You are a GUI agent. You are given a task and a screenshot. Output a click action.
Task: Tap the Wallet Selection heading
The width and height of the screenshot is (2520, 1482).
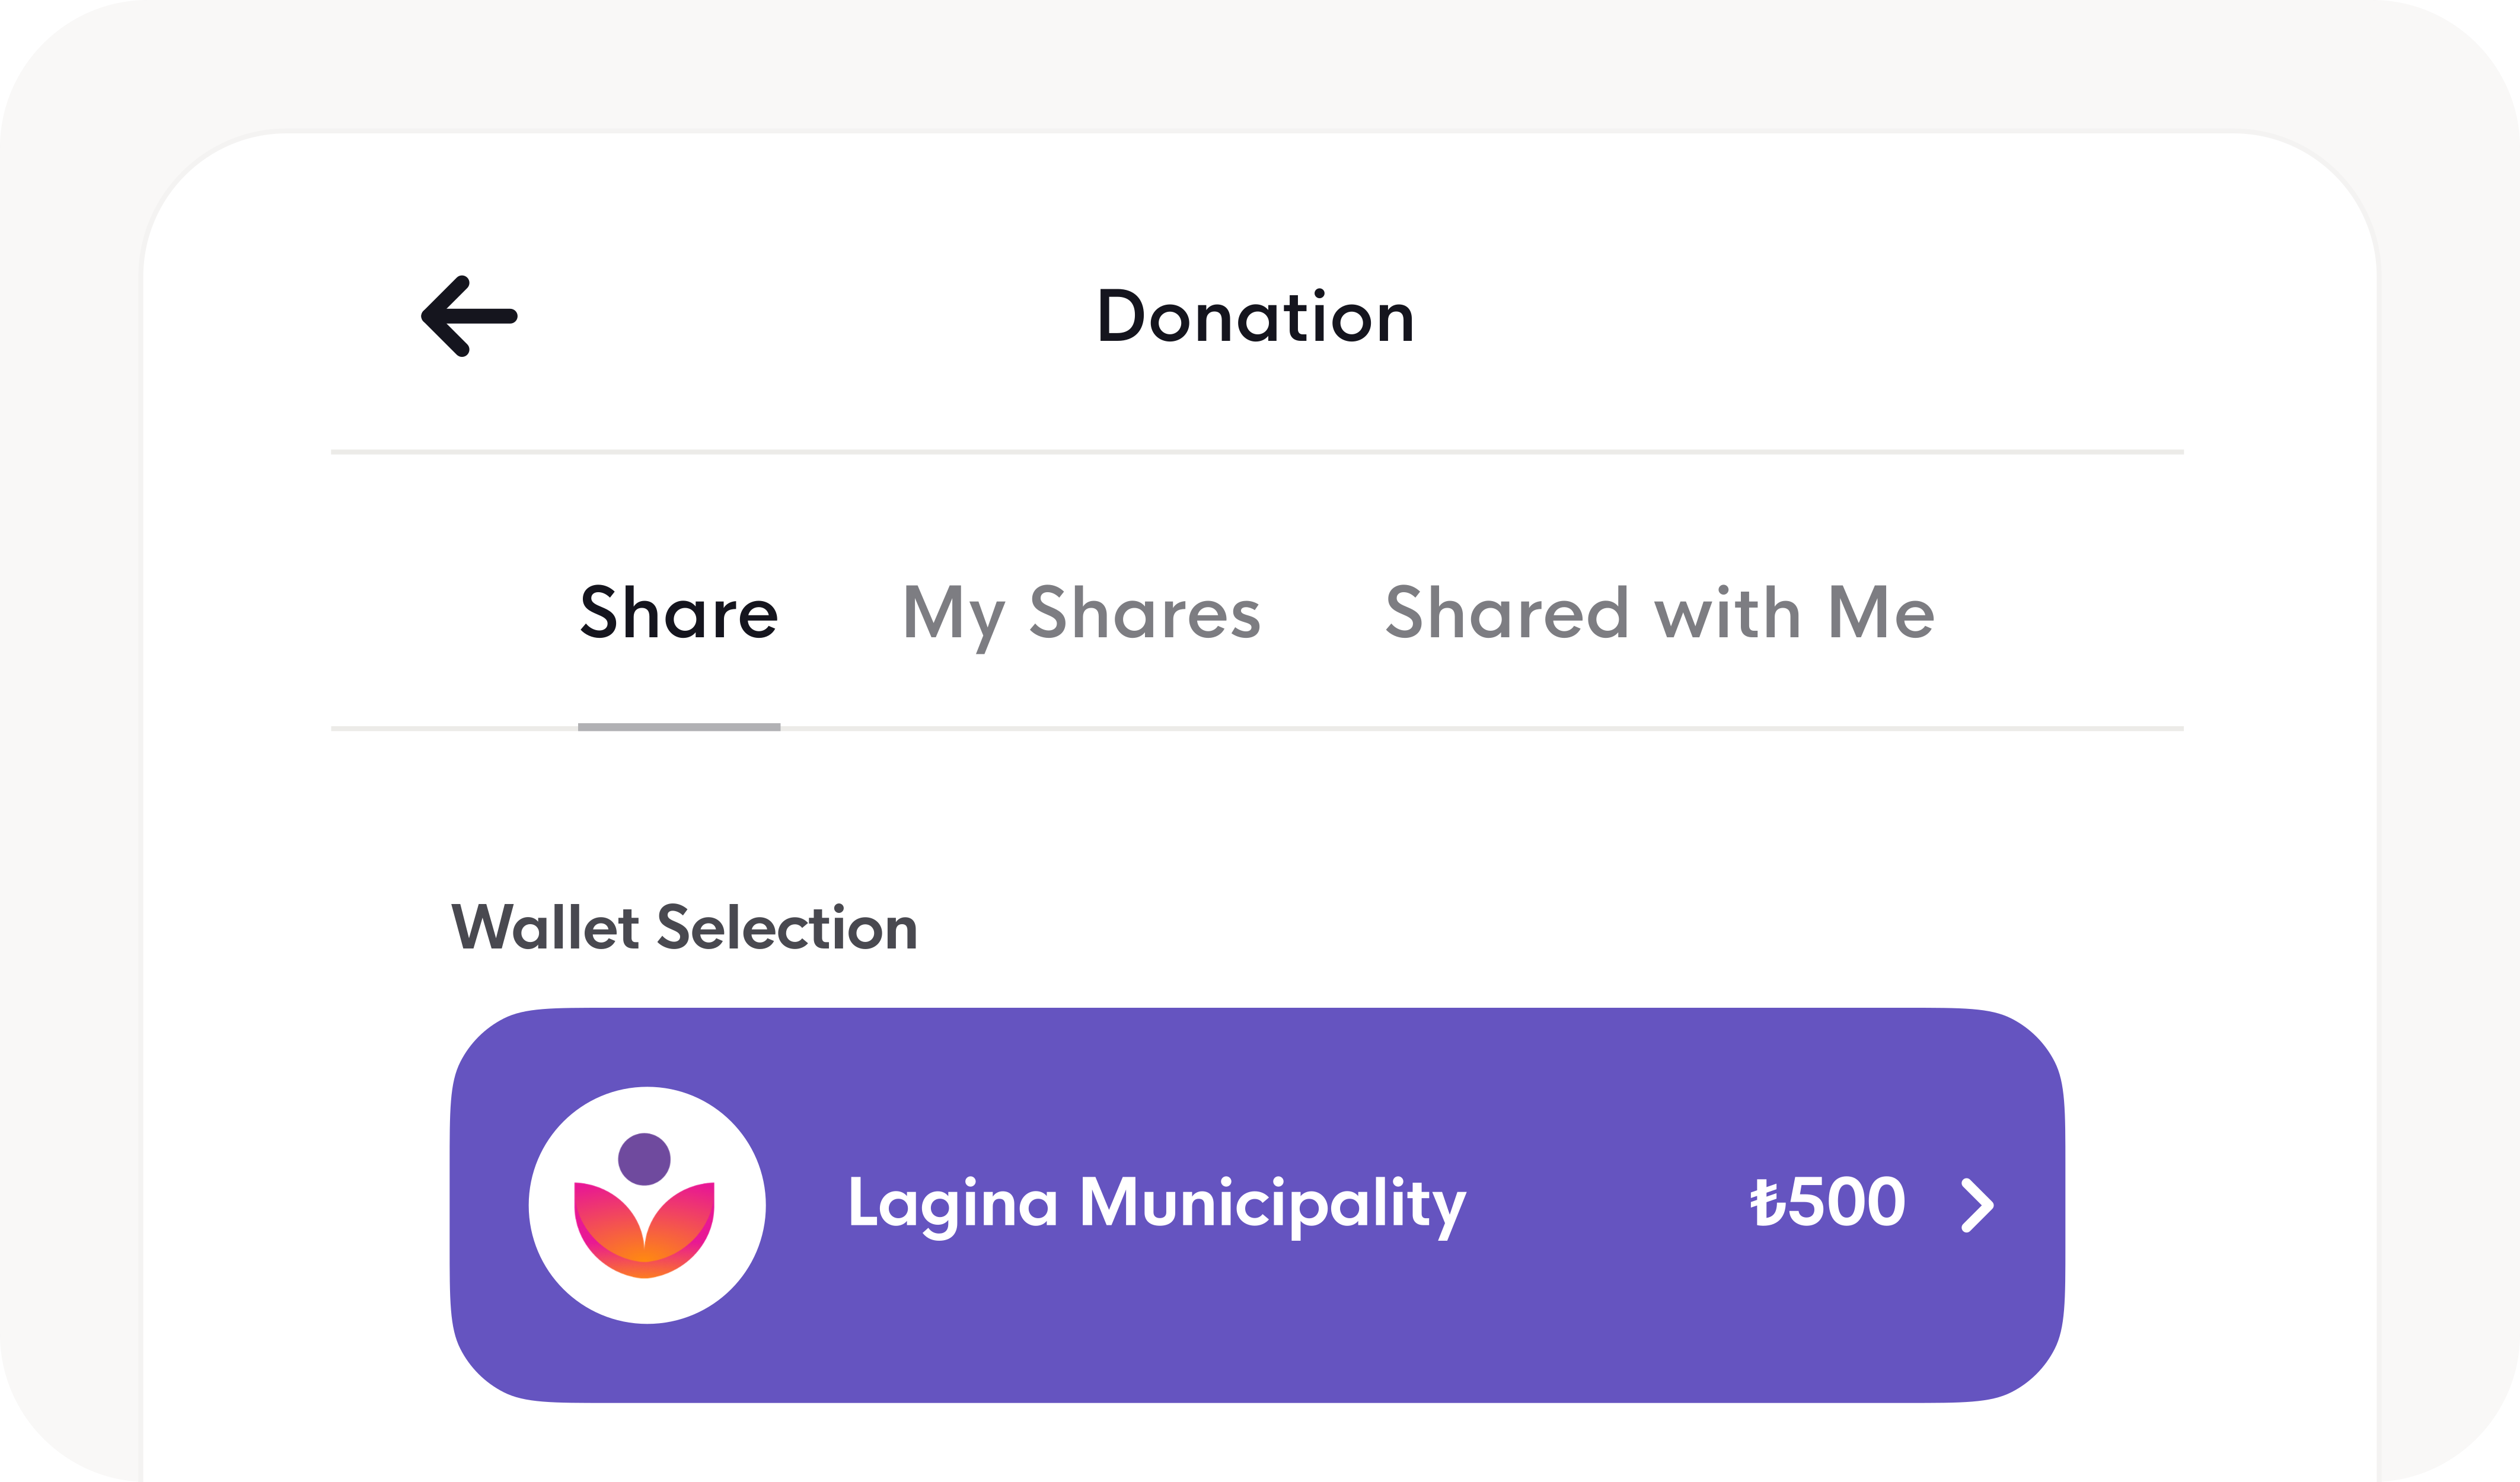point(685,927)
